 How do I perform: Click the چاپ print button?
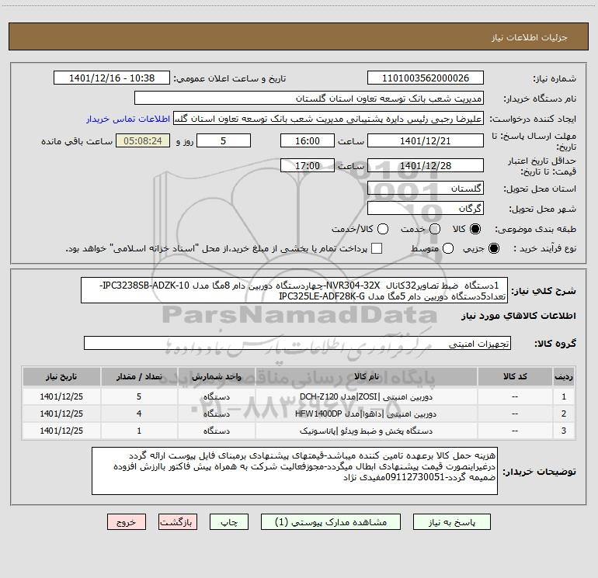pos(229,522)
